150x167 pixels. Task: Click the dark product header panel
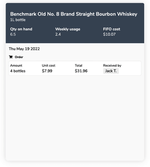click(75, 23)
